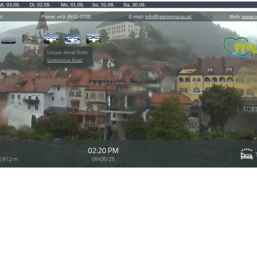The image size is (257, 257).
Task: Click the Experience Now! link
Action: (65, 60)
